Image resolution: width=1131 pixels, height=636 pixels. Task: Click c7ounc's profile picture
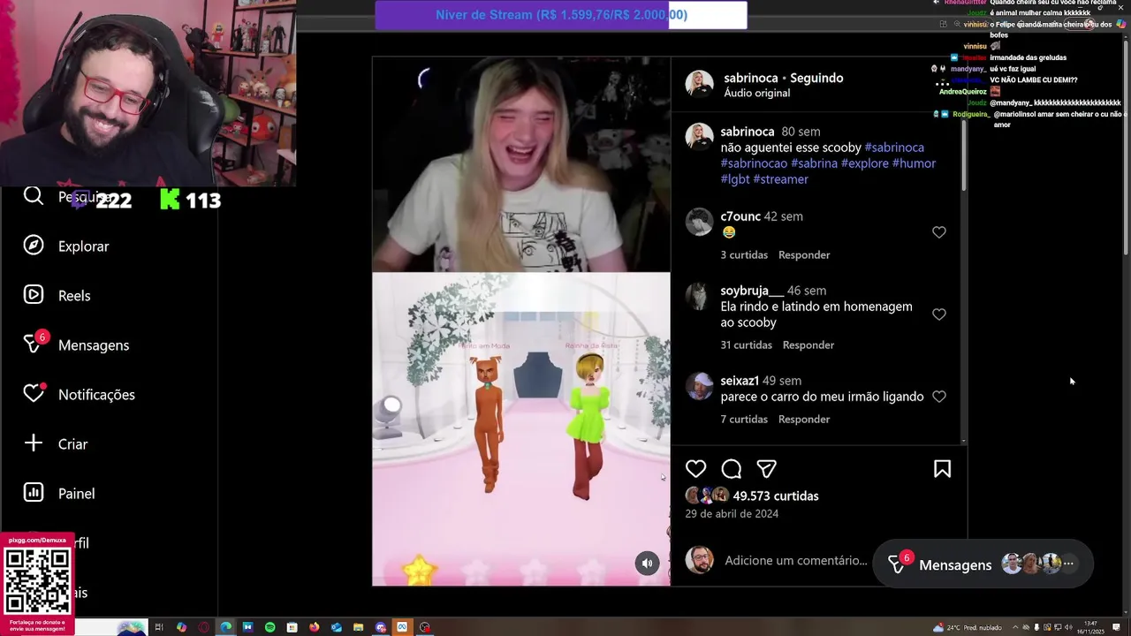[x=699, y=222]
